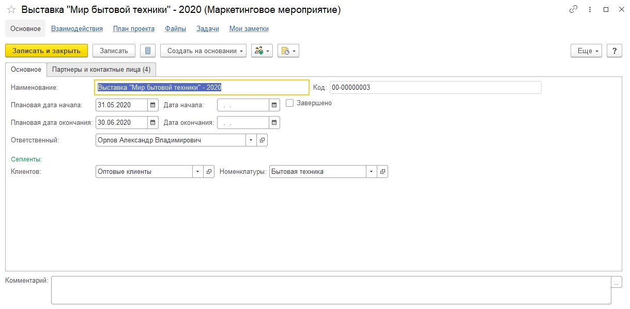Open calendar picker for Дата окончания
Image resolution: width=630 pixels, height=309 pixels.
click(x=274, y=123)
